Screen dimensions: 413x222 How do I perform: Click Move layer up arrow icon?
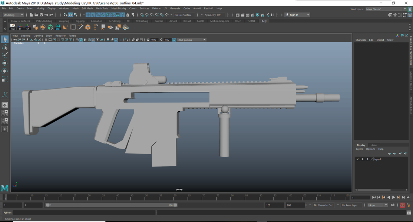pyautogui.click(x=389, y=154)
